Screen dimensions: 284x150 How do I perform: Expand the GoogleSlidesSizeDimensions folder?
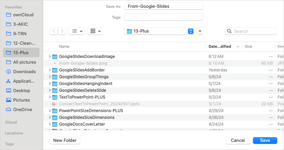tap(50, 117)
